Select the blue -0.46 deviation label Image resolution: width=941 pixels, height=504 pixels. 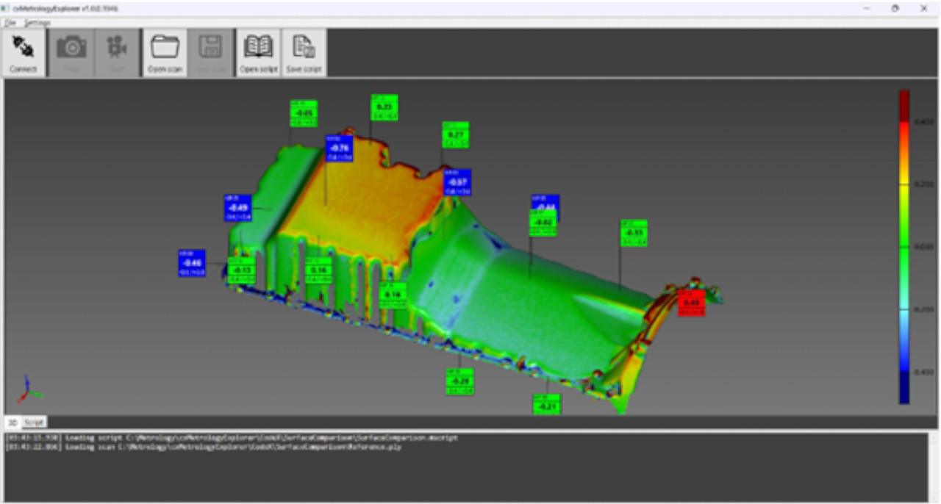point(192,263)
